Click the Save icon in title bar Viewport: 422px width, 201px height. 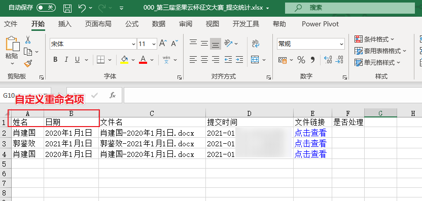[x=67, y=8]
